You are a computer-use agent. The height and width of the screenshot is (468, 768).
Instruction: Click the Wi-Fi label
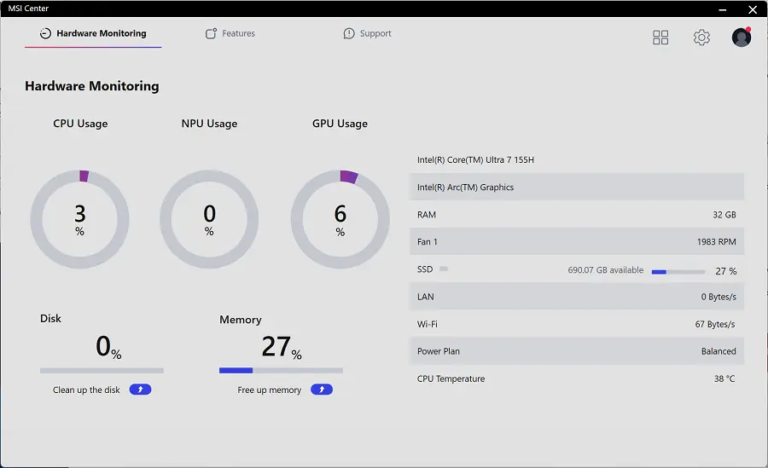pyautogui.click(x=428, y=324)
